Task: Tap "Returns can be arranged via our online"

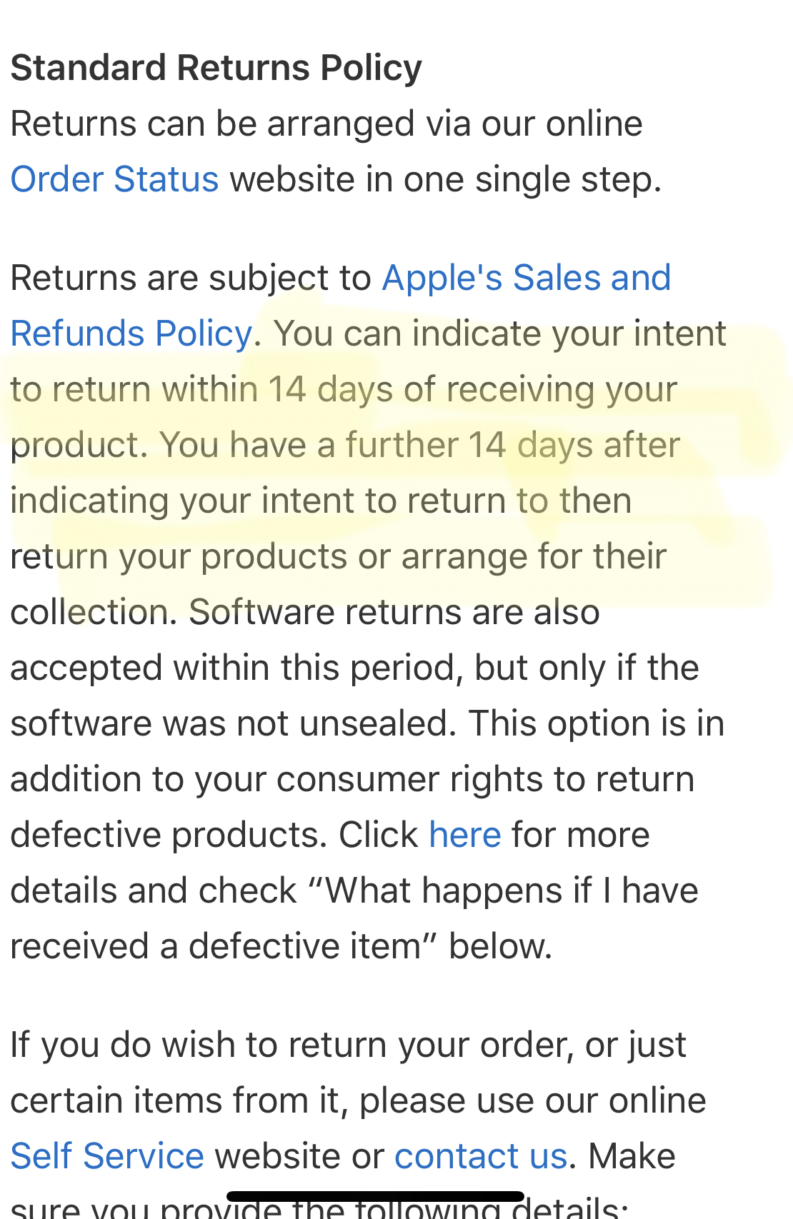Action: click(x=326, y=124)
